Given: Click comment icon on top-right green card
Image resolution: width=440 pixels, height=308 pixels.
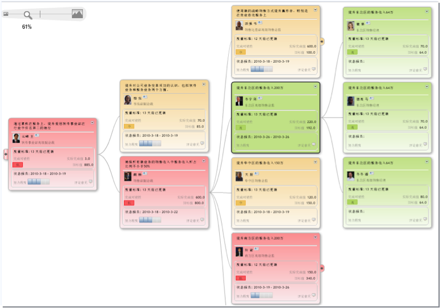Looking at the screenshot, I should [x=425, y=69].
